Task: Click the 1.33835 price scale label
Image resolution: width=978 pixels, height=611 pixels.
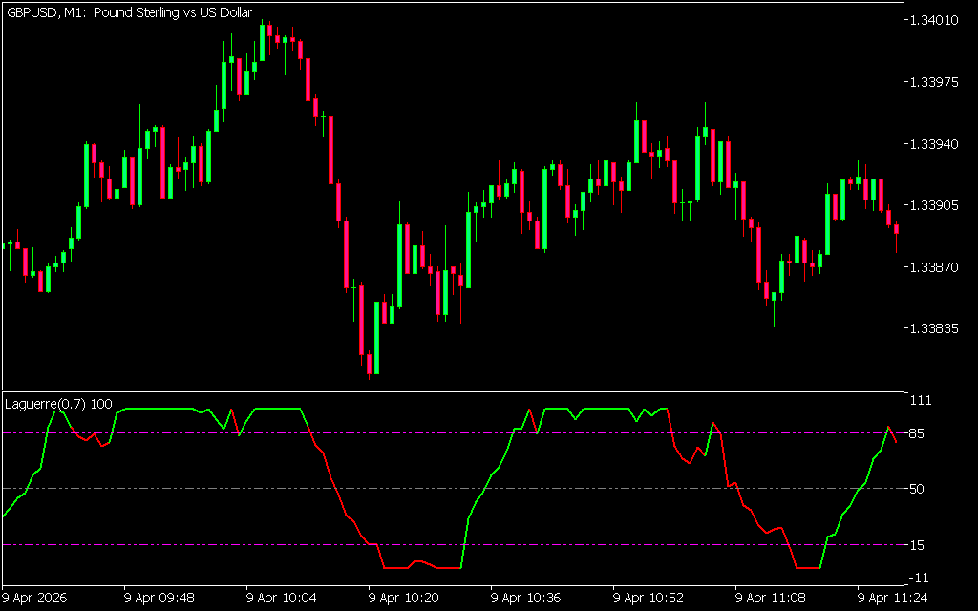Action: click(x=935, y=328)
